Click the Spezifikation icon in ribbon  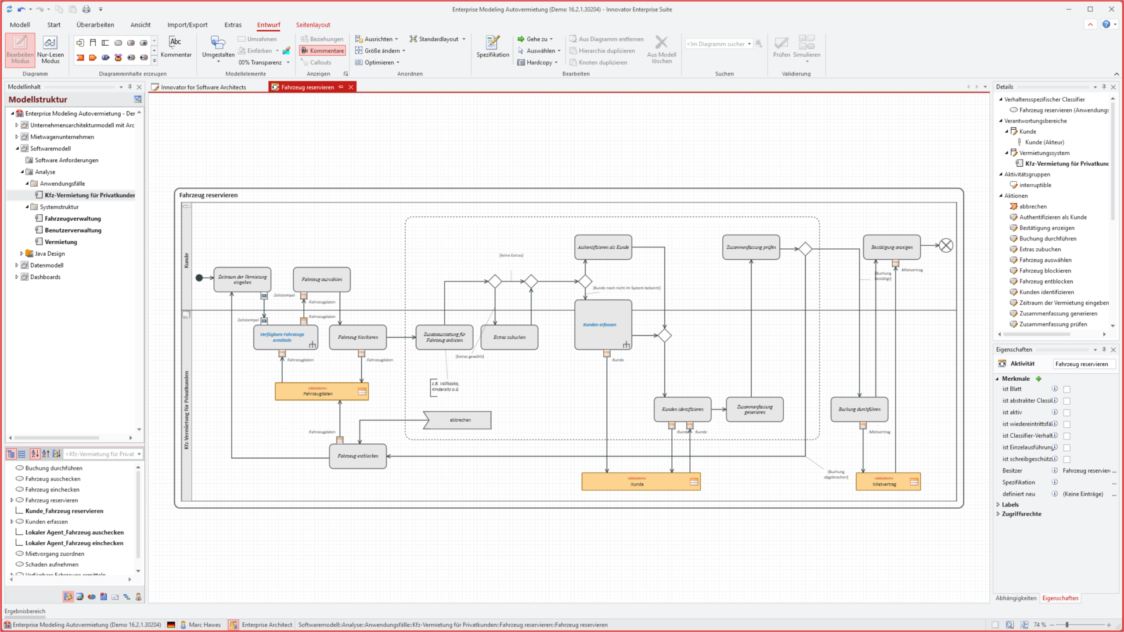pos(493,43)
